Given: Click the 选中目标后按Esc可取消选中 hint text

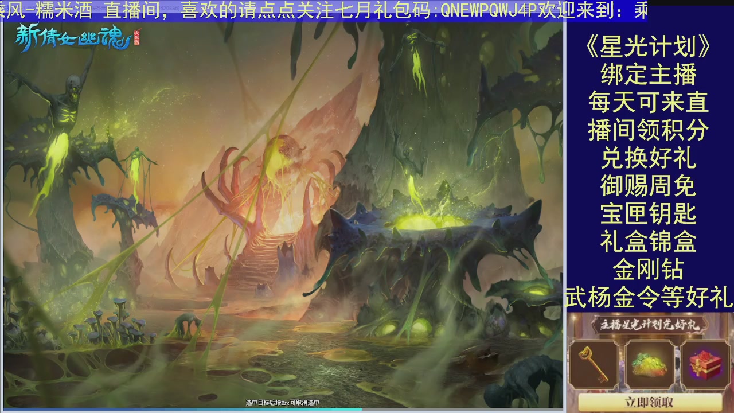Looking at the screenshot, I should 282,403.
